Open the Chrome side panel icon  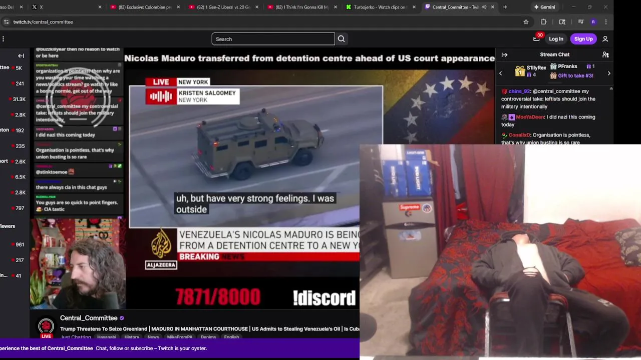562,22
